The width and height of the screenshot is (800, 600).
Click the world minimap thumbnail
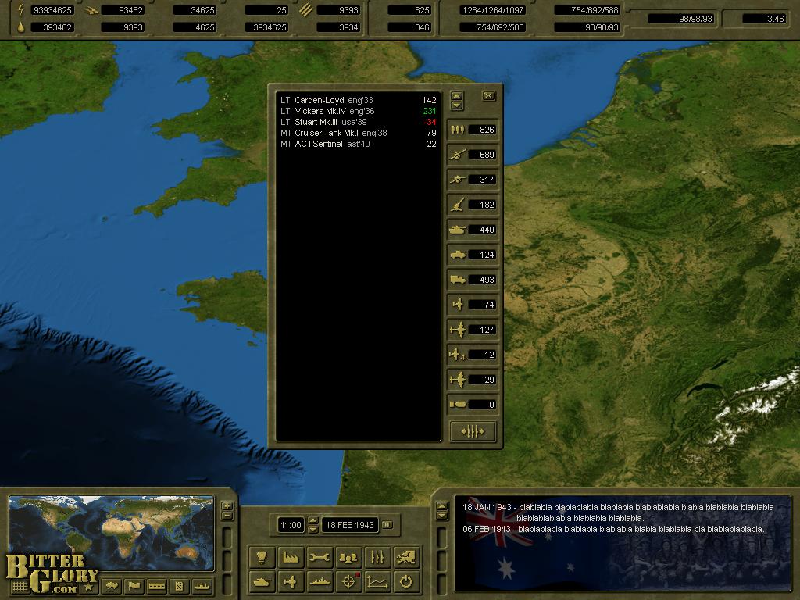tap(111, 533)
